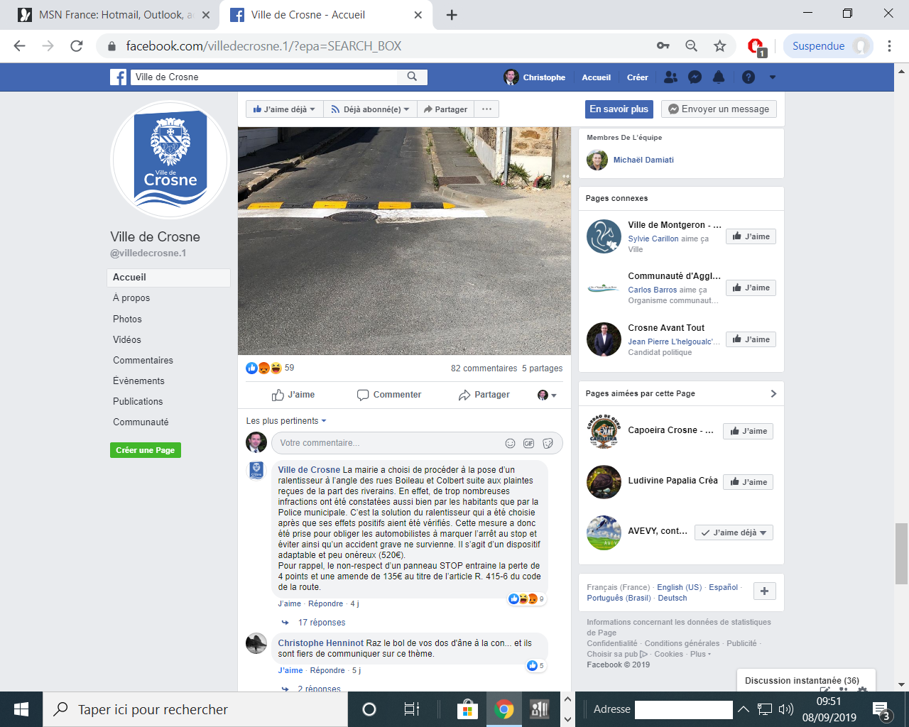Like Ludivine Papalia Créa page
This screenshot has height=727, width=909.
[x=748, y=482]
